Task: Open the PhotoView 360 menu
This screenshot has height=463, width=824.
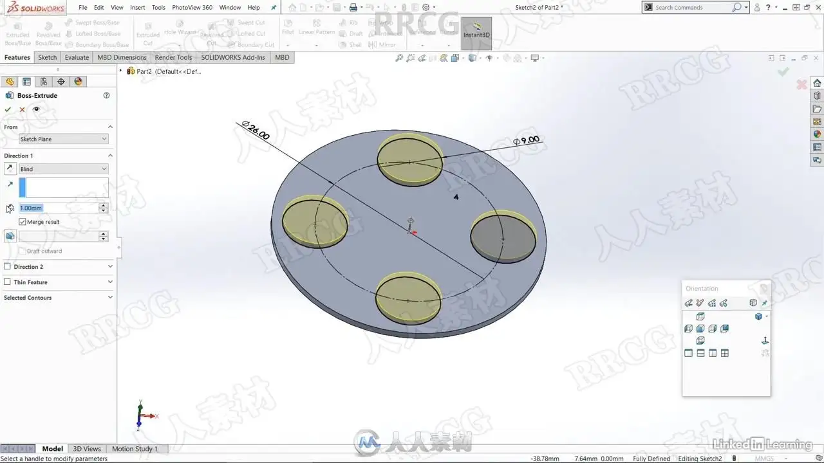Action: tap(192, 8)
